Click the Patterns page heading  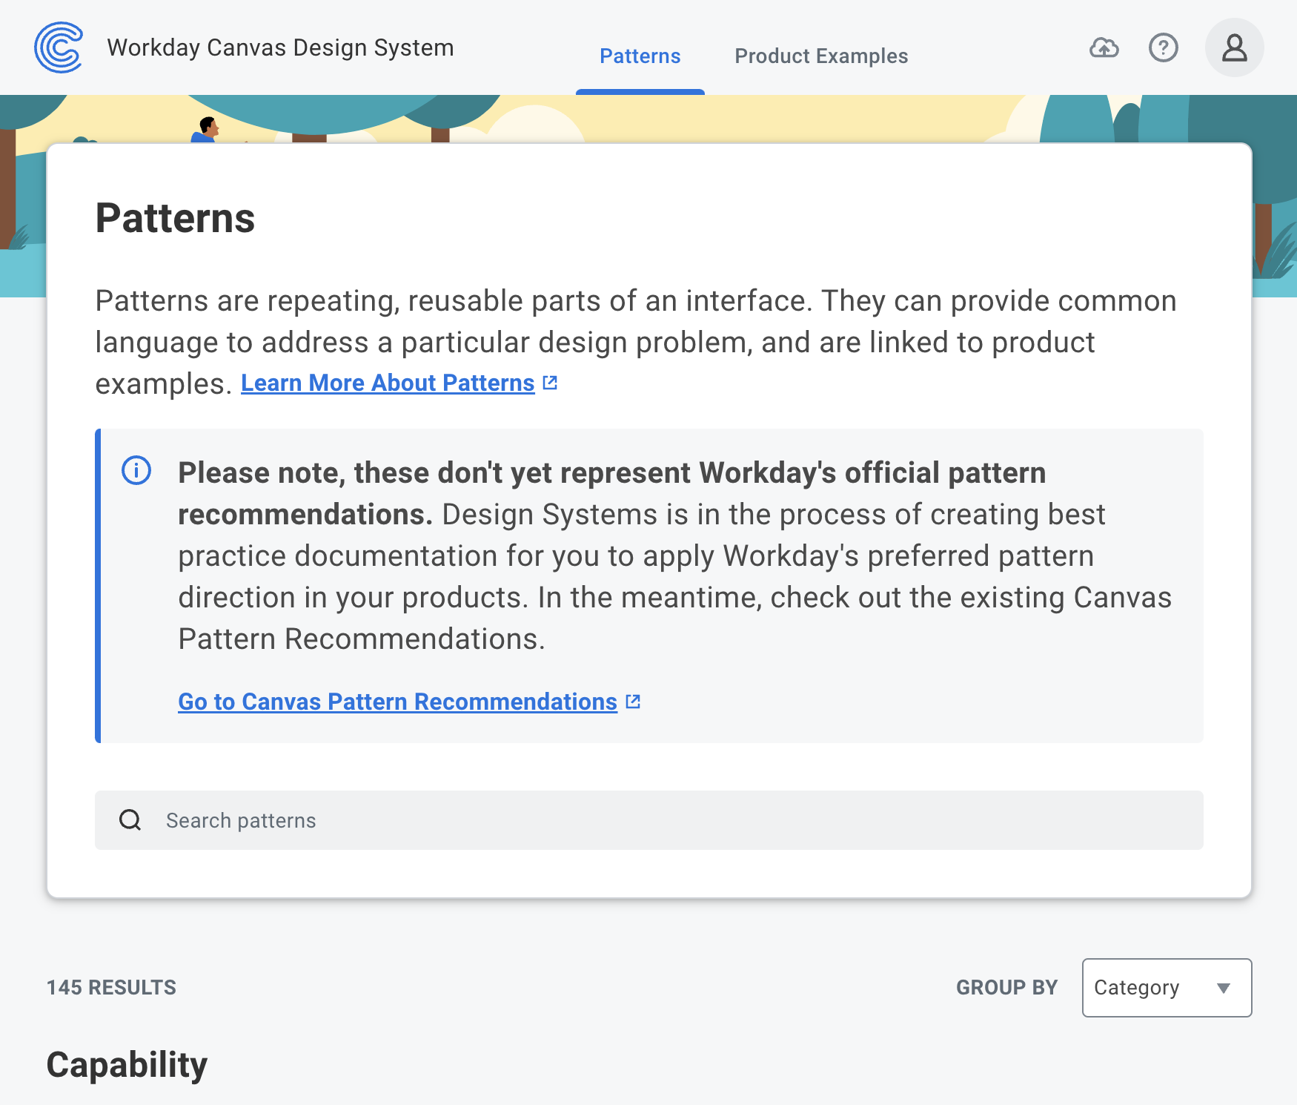(x=175, y=218)
